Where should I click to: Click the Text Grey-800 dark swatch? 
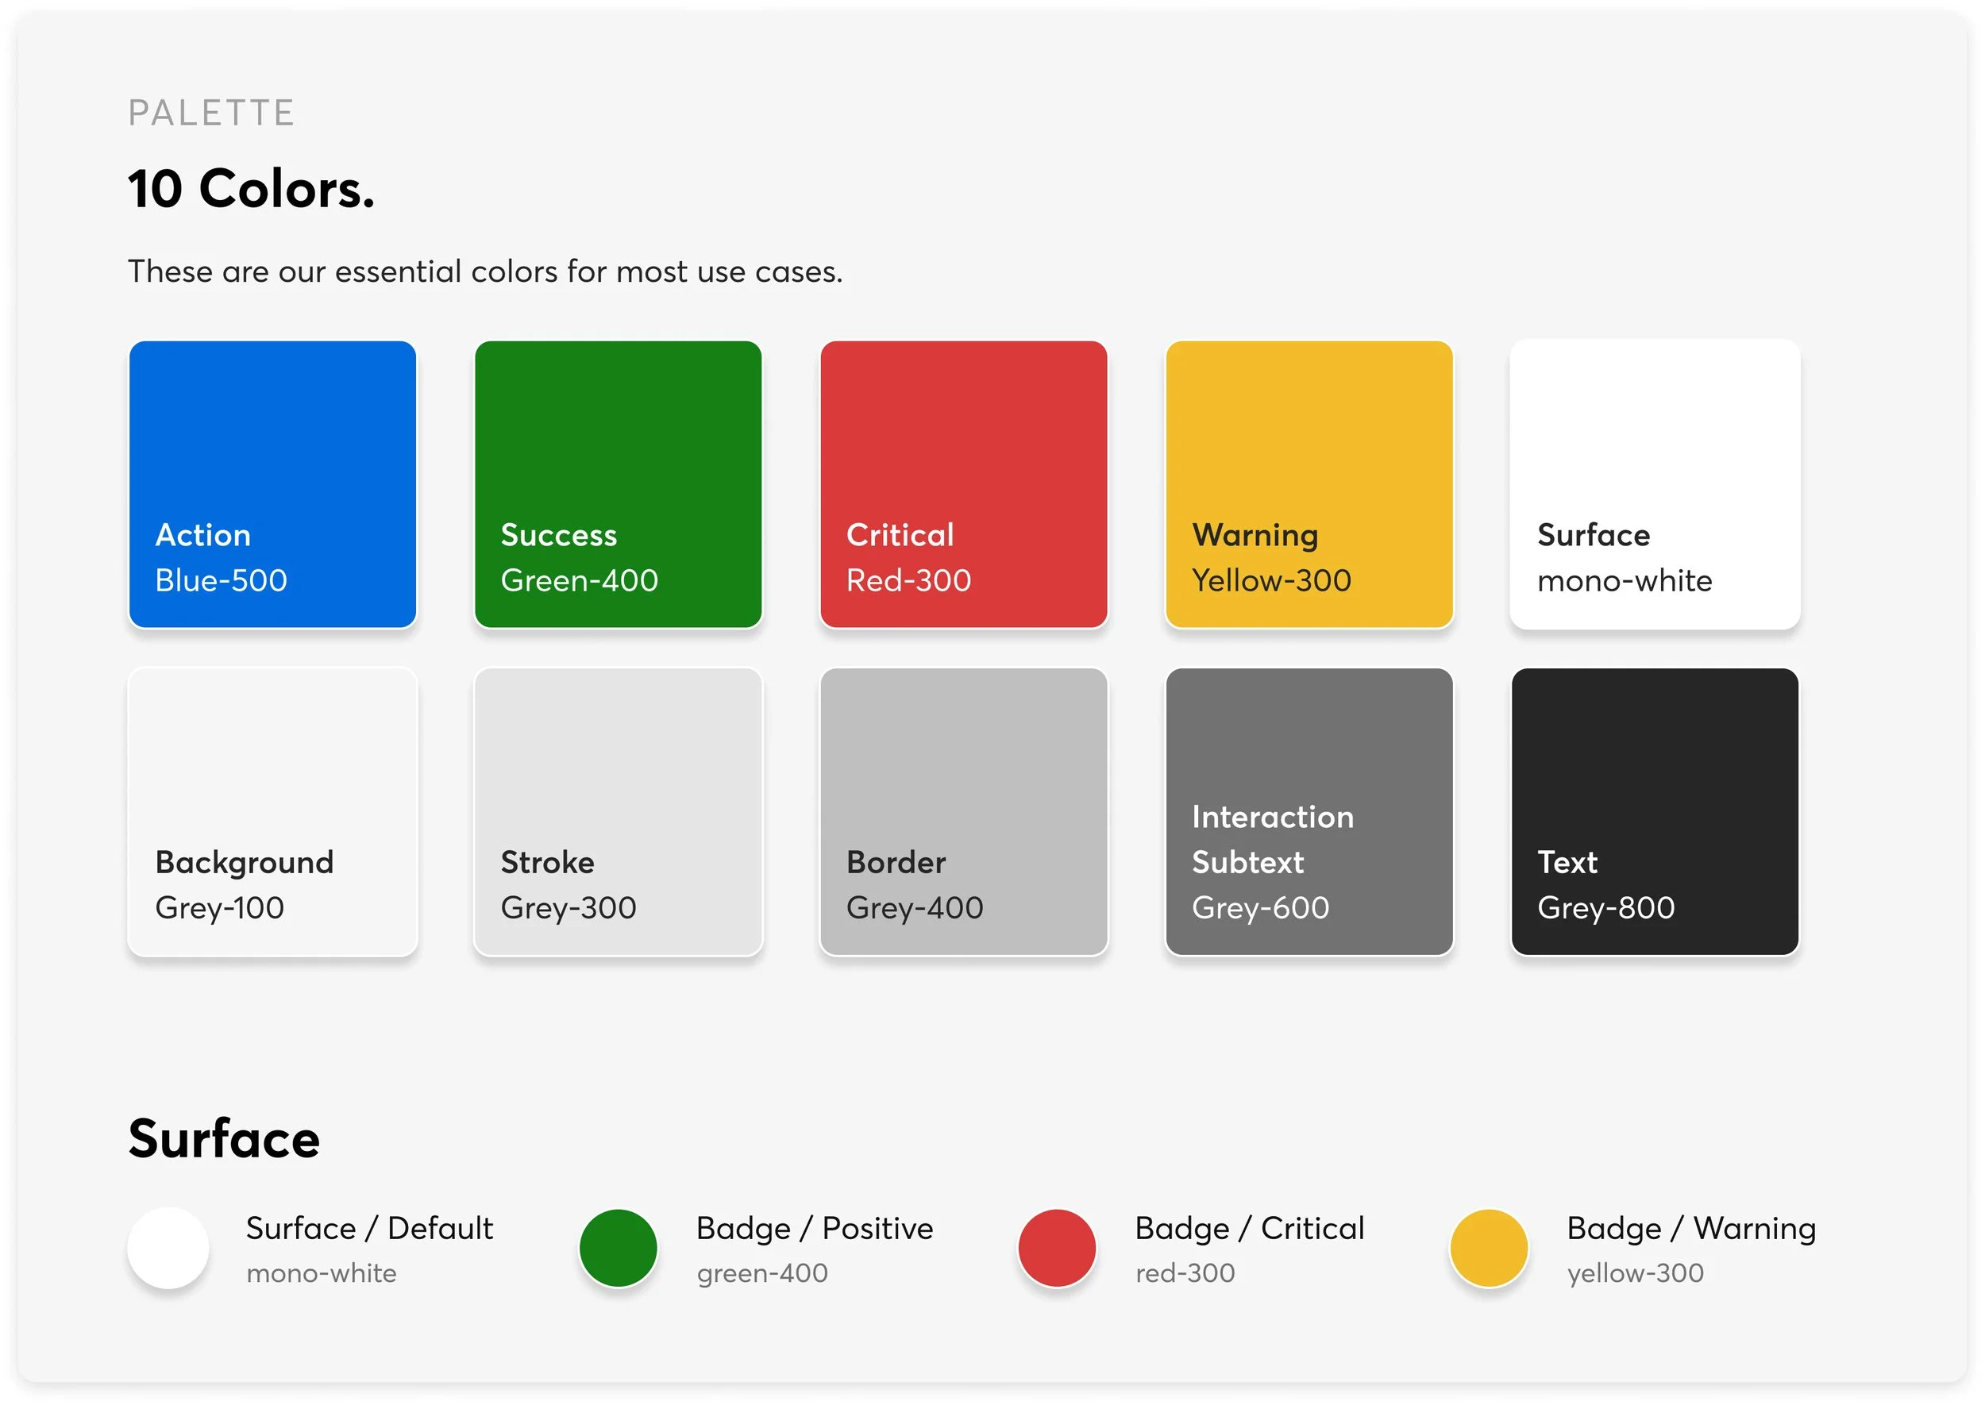click(x=1654, y=810)
